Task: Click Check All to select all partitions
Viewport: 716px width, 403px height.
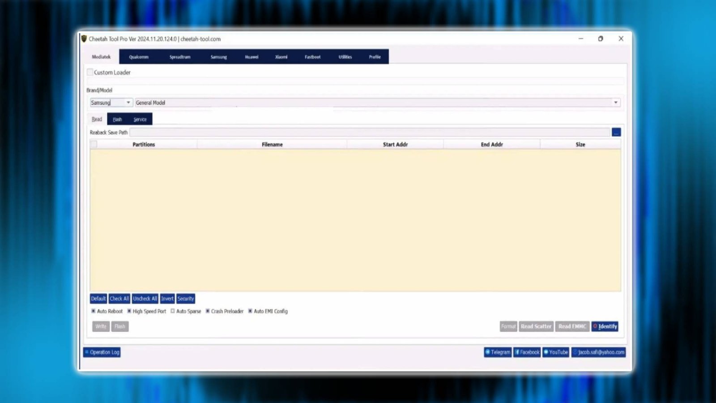Action: [x=119, y=298]
